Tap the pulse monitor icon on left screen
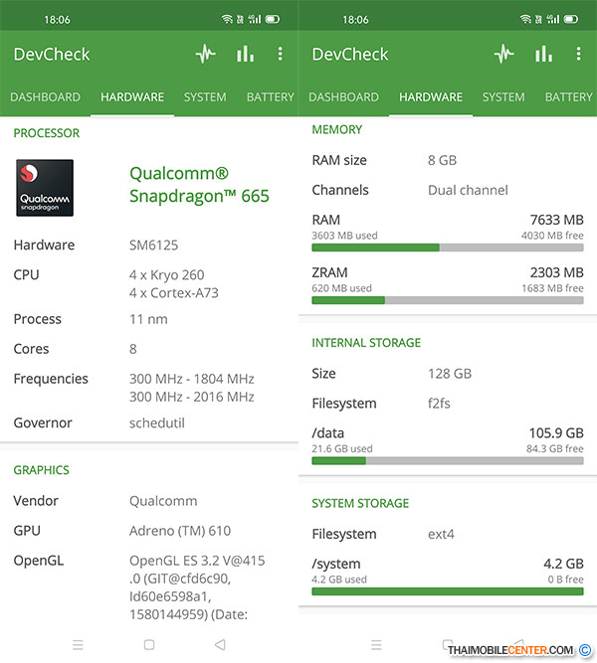This screenshot has height=663, width=597. tap(206, 55)
